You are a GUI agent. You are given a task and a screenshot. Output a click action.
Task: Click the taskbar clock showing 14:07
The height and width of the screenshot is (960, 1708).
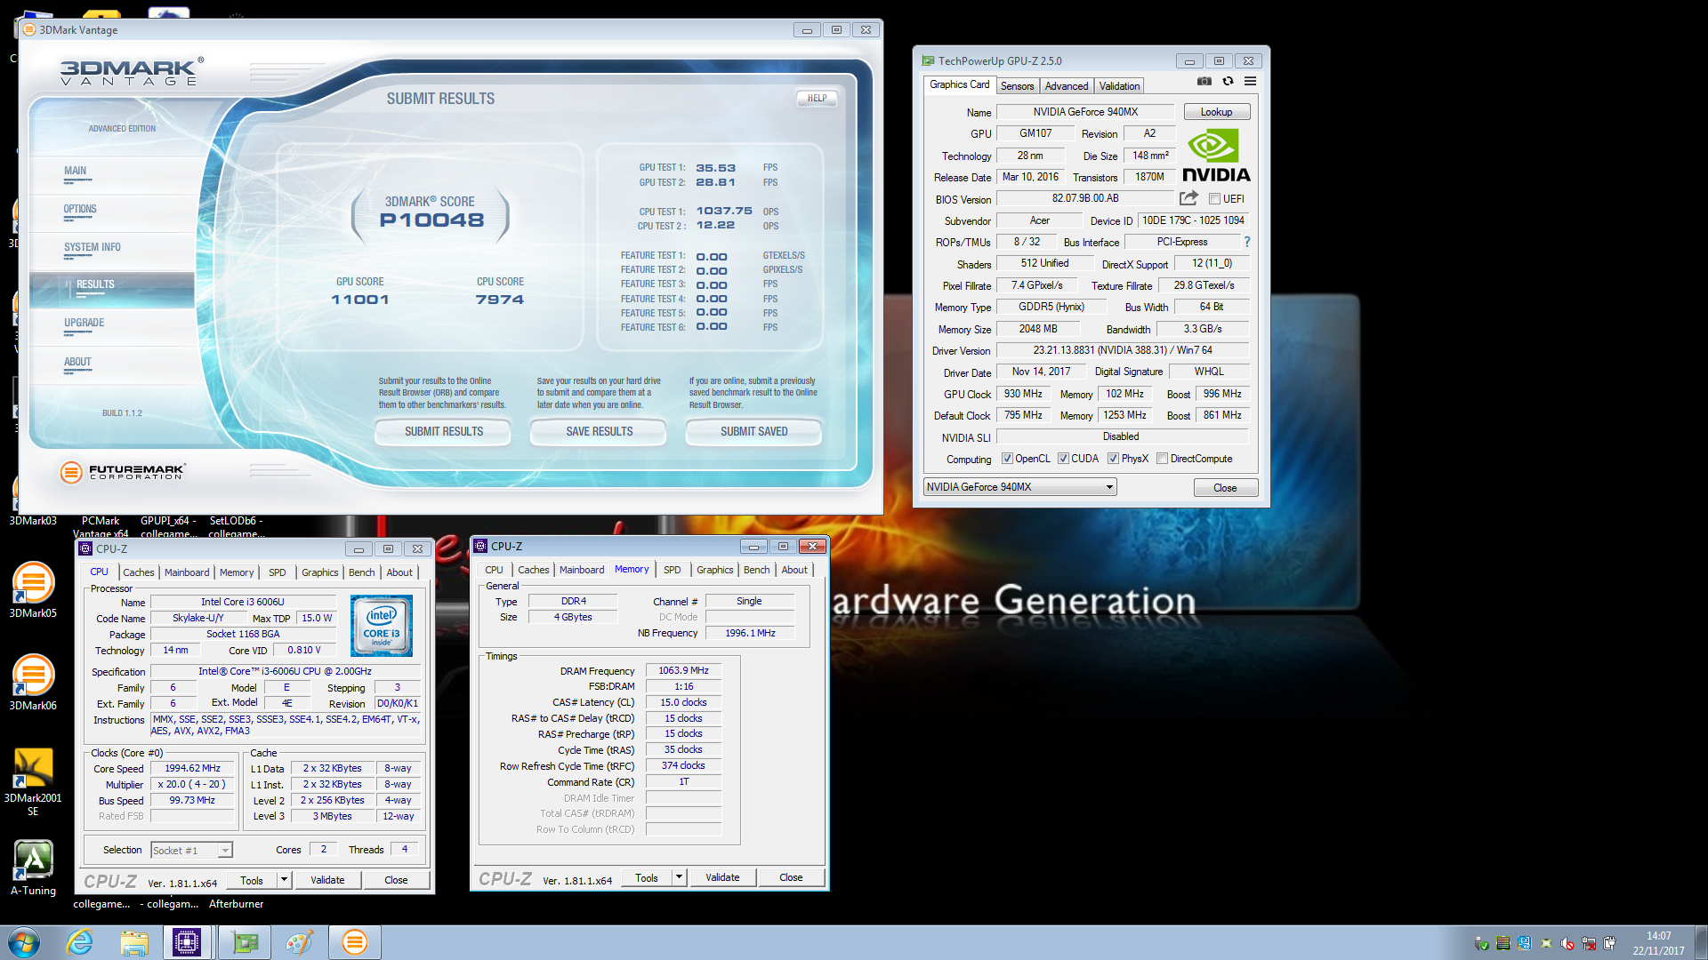[x=1658, y=943]
